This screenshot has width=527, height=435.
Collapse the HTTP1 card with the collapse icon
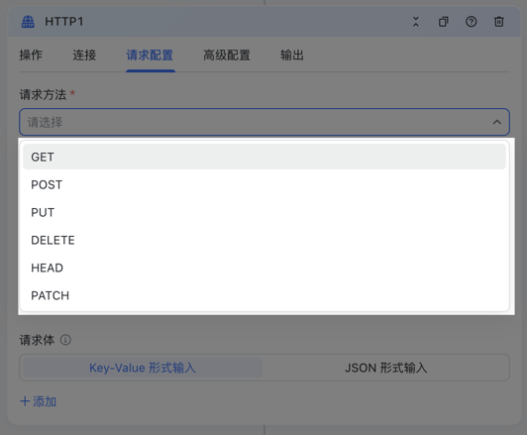click(416, 22)
